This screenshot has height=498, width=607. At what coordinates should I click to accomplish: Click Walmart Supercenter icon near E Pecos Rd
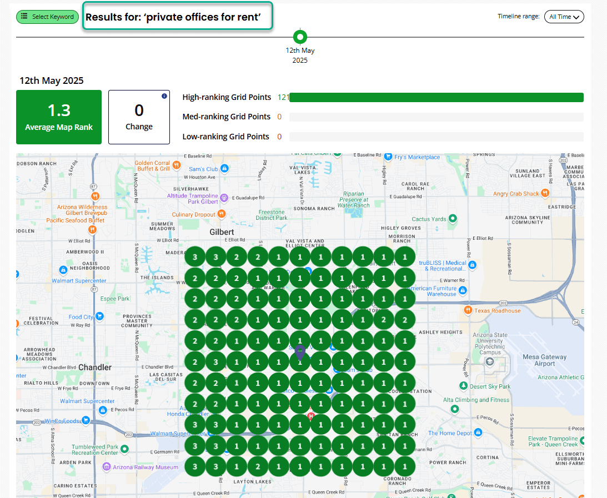(103, 410)
